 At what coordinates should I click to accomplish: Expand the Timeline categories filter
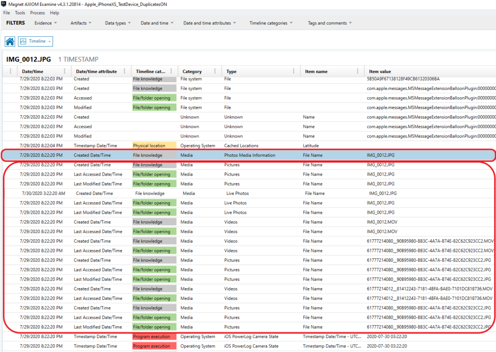tap(271, 23)
